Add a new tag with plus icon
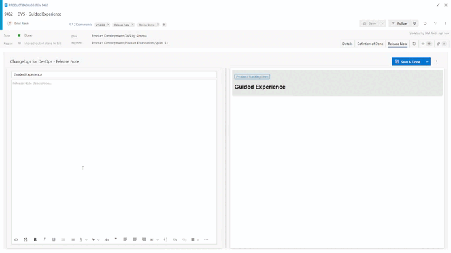Screen dimensions: 451x253 pos(164,25)
